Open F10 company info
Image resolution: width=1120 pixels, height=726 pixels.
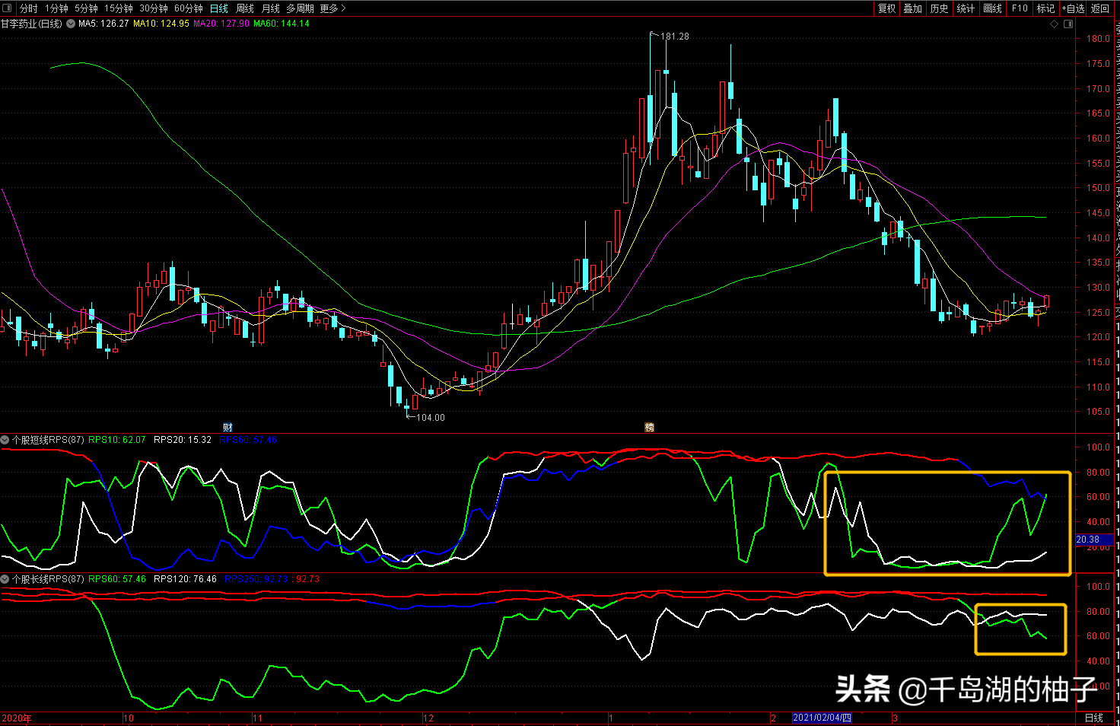[1020, 8]
